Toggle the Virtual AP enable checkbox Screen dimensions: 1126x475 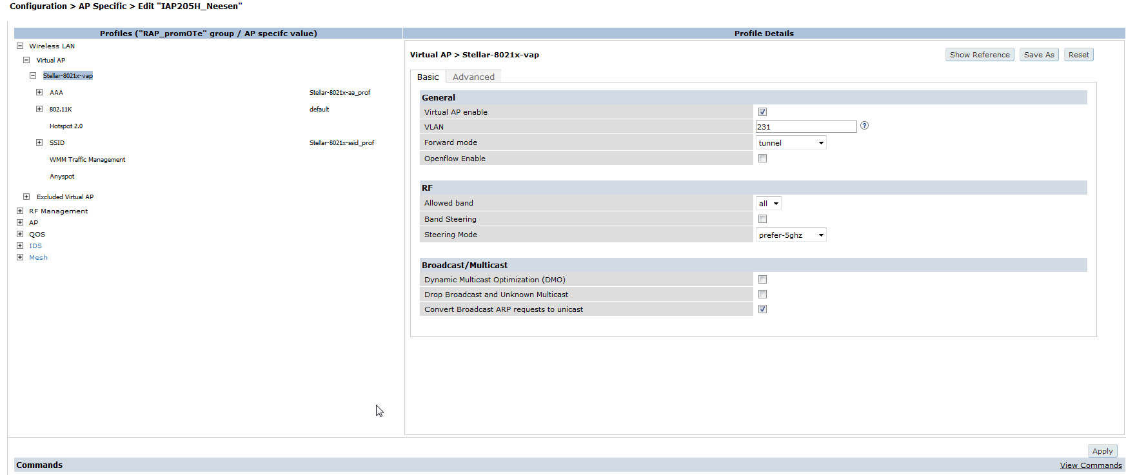762,112
